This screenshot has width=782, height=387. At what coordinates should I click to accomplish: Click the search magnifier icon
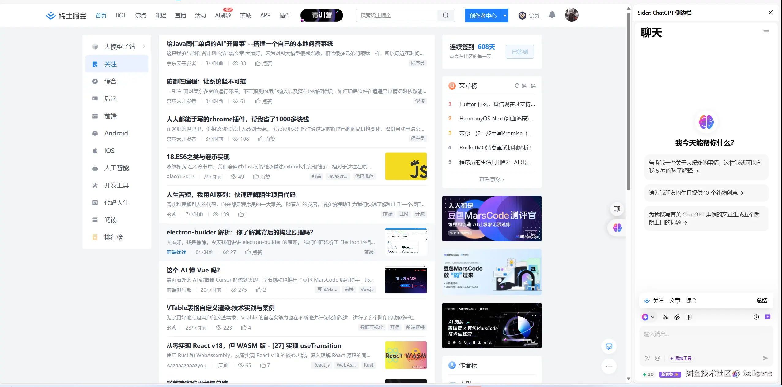coord(446,15)
